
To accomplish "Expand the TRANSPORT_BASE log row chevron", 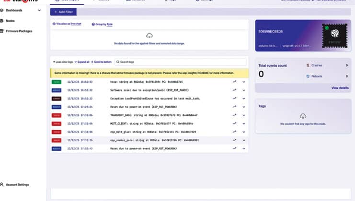I will (x=244, y=115).
